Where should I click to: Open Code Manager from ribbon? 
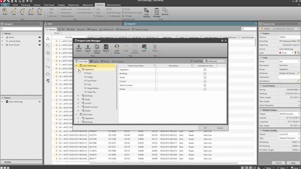point(157,13)
